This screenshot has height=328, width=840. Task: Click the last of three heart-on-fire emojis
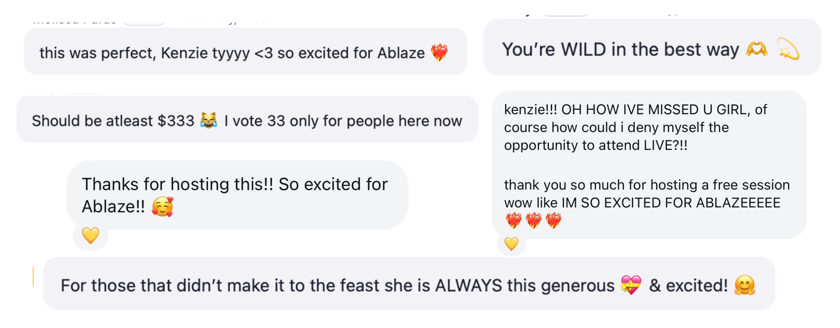click(553, 220)
